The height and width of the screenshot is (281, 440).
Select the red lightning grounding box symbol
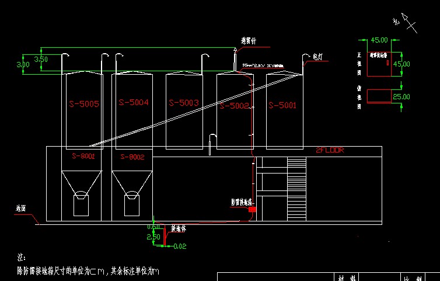coord(253,208)
